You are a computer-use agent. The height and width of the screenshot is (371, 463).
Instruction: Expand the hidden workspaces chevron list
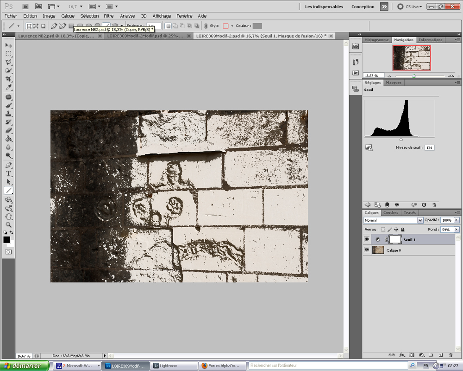click(384, 6)
